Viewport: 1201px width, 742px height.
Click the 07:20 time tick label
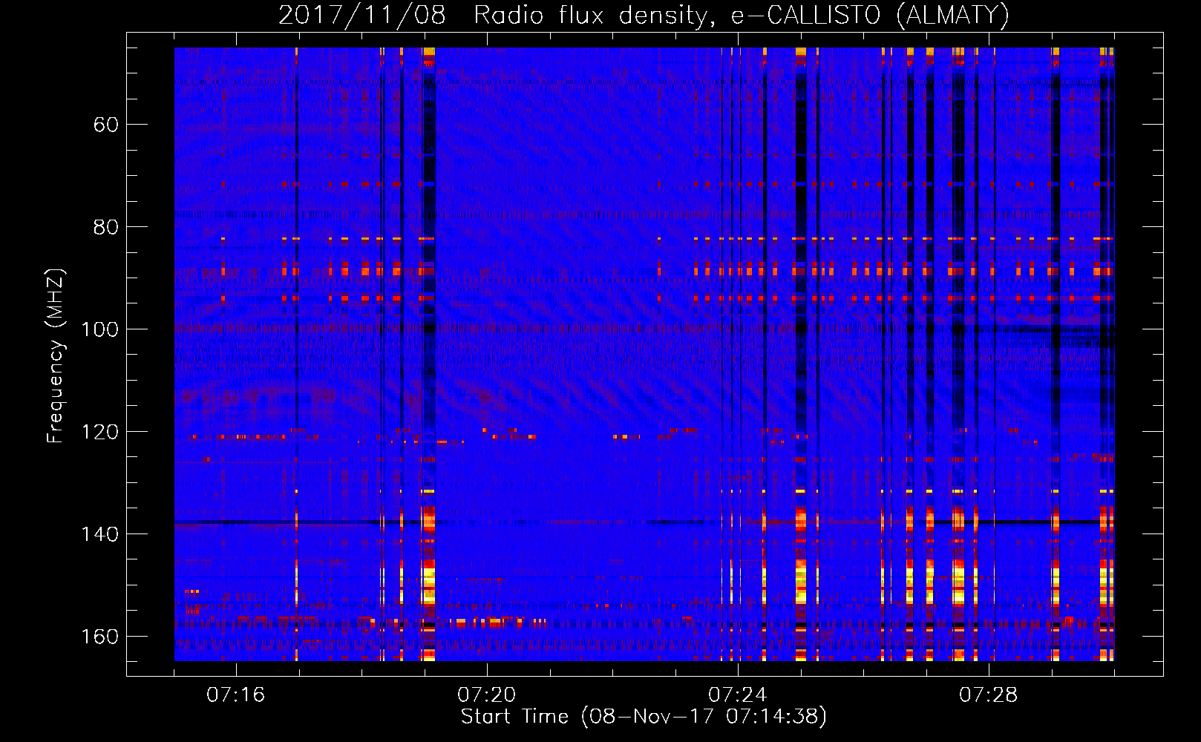(x=486, y=695)
